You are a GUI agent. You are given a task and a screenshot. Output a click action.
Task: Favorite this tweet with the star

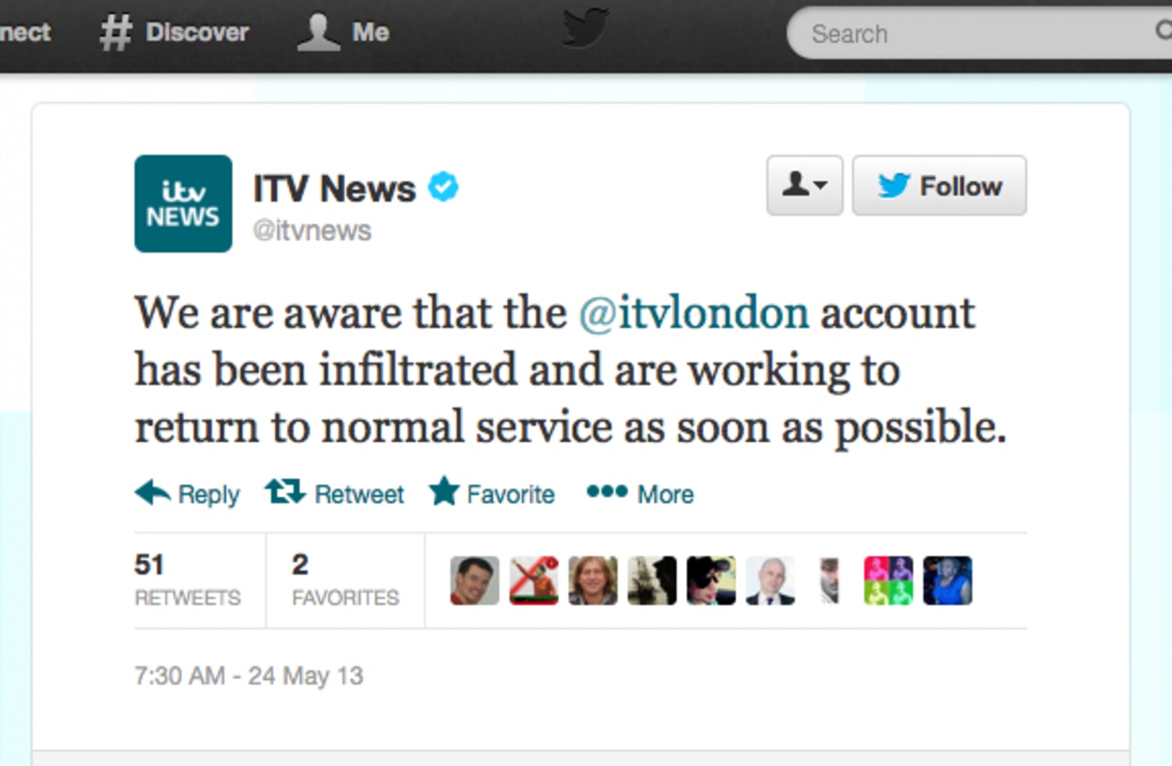[492, 493]
